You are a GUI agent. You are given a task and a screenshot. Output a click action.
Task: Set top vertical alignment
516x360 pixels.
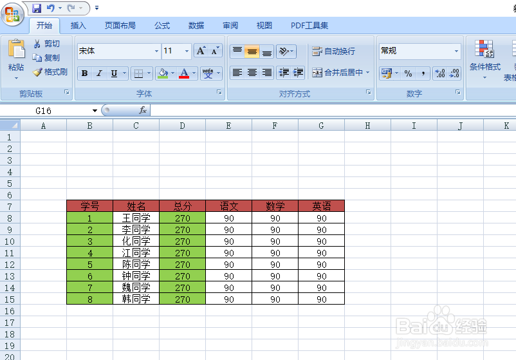(237, 52)
